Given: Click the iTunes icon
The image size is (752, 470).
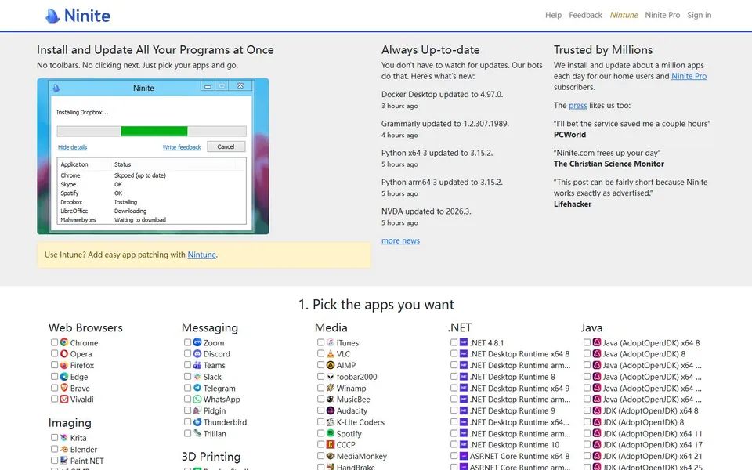Looking at the screenshot, I should coord(331,342).
